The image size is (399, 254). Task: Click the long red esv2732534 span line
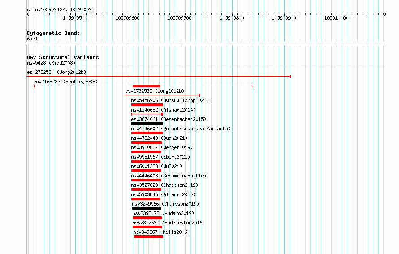(x=159, y=77)
